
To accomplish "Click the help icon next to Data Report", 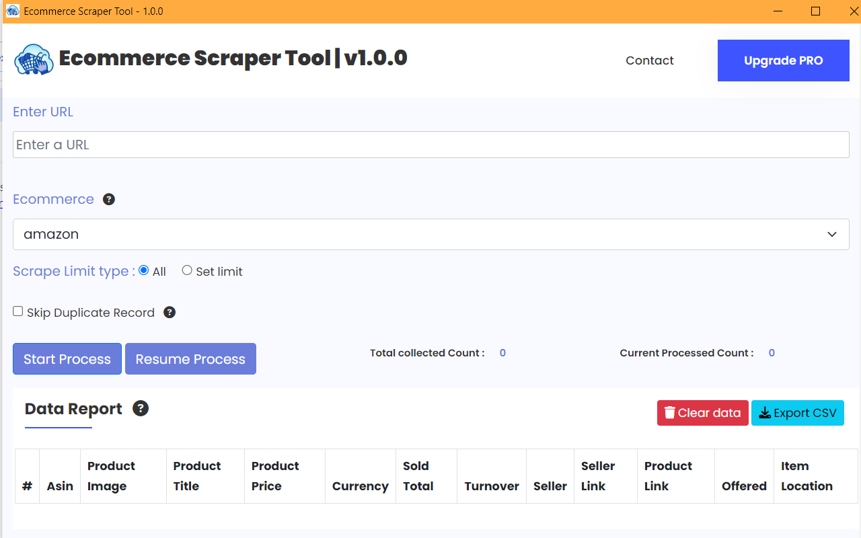I will pos(141,408).
